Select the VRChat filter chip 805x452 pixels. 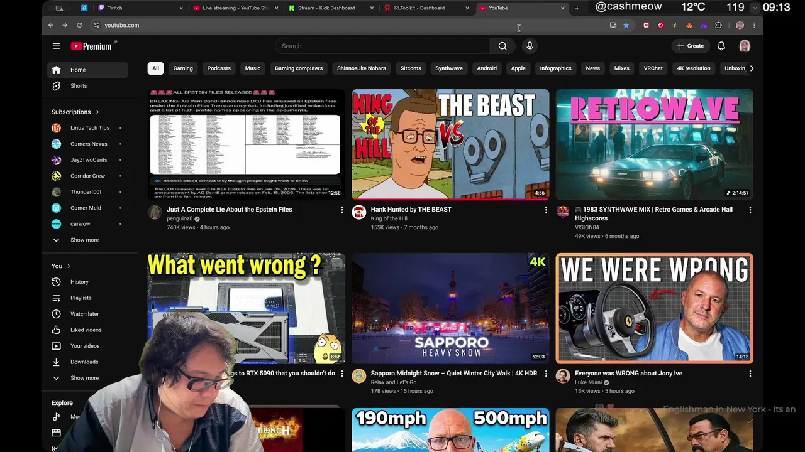coord(653,68)
